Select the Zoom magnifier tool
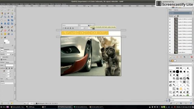Viewport: 194px width, 109px height. (5, 17)
